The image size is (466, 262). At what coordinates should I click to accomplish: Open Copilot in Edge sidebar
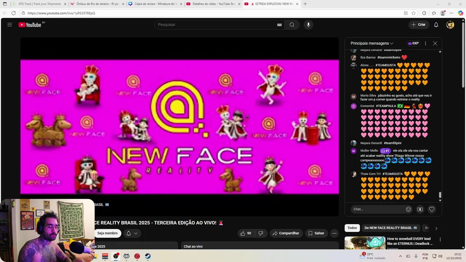[x=461, y=13]
